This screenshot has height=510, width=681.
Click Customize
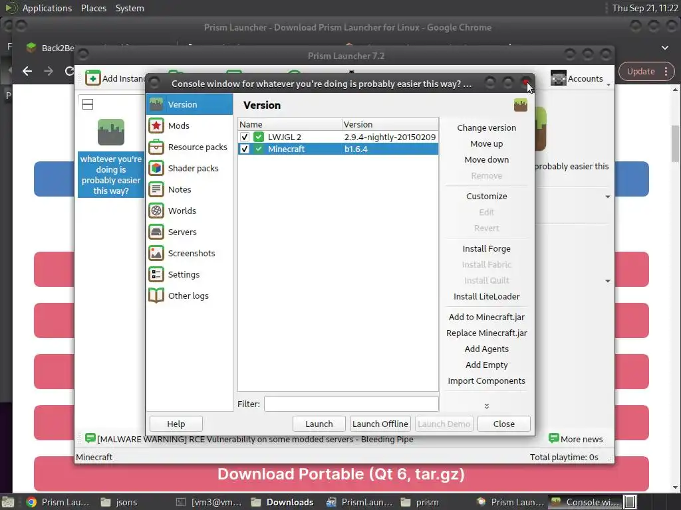[x=486, y=197]
